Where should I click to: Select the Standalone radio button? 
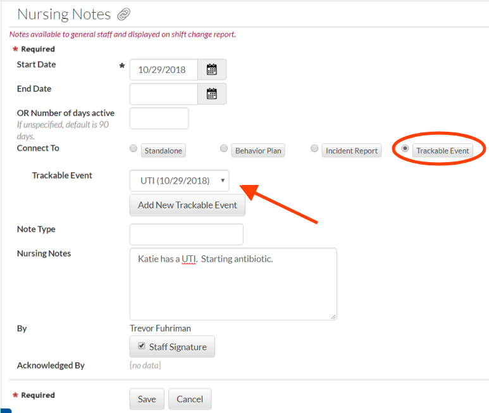133,149
